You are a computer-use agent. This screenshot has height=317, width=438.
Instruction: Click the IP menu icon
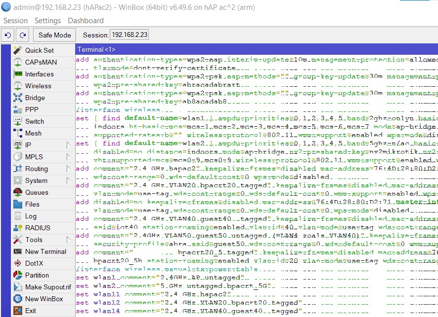[x=18, y=145]
